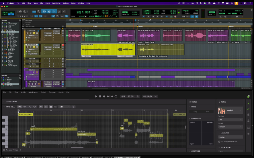Collapse the Expression section
The width and height of the screenshot is (254, 158).
tap(190, 119)
